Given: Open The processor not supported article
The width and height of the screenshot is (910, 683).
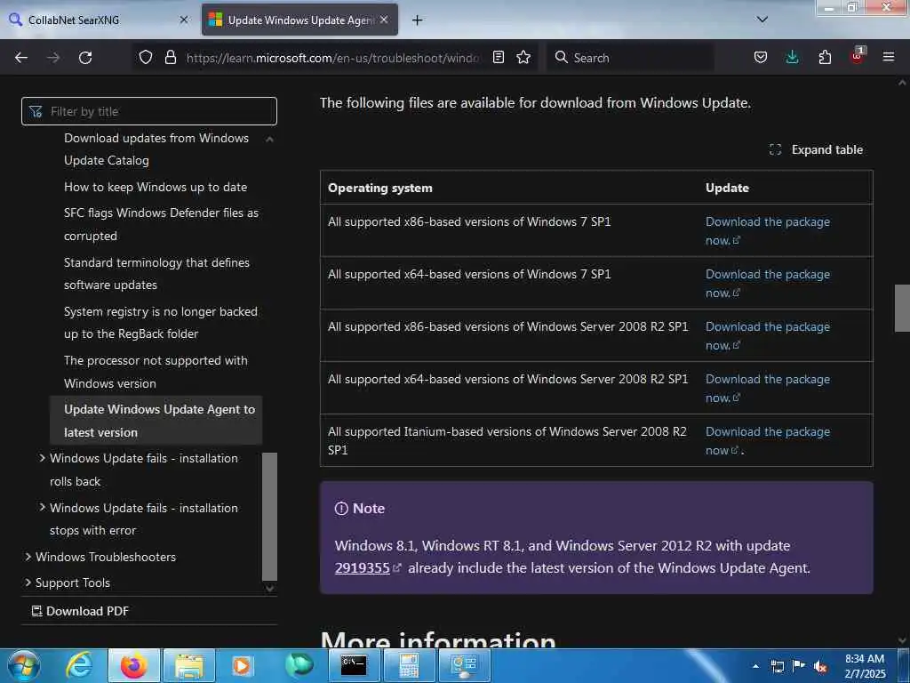Looking at the screenshot, I should [x=156, y=372].
